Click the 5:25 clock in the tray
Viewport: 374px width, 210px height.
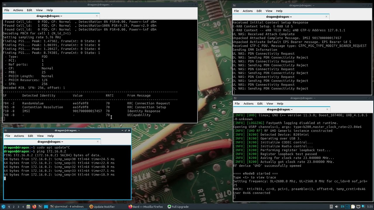pyautogui.click(x=370, y=206)
